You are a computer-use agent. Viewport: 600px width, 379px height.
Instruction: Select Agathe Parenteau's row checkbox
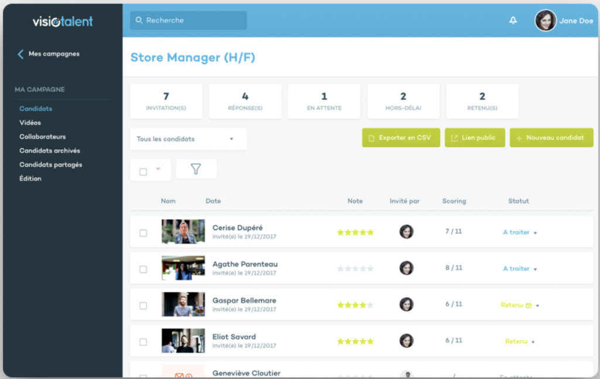(x=143, y=269)
